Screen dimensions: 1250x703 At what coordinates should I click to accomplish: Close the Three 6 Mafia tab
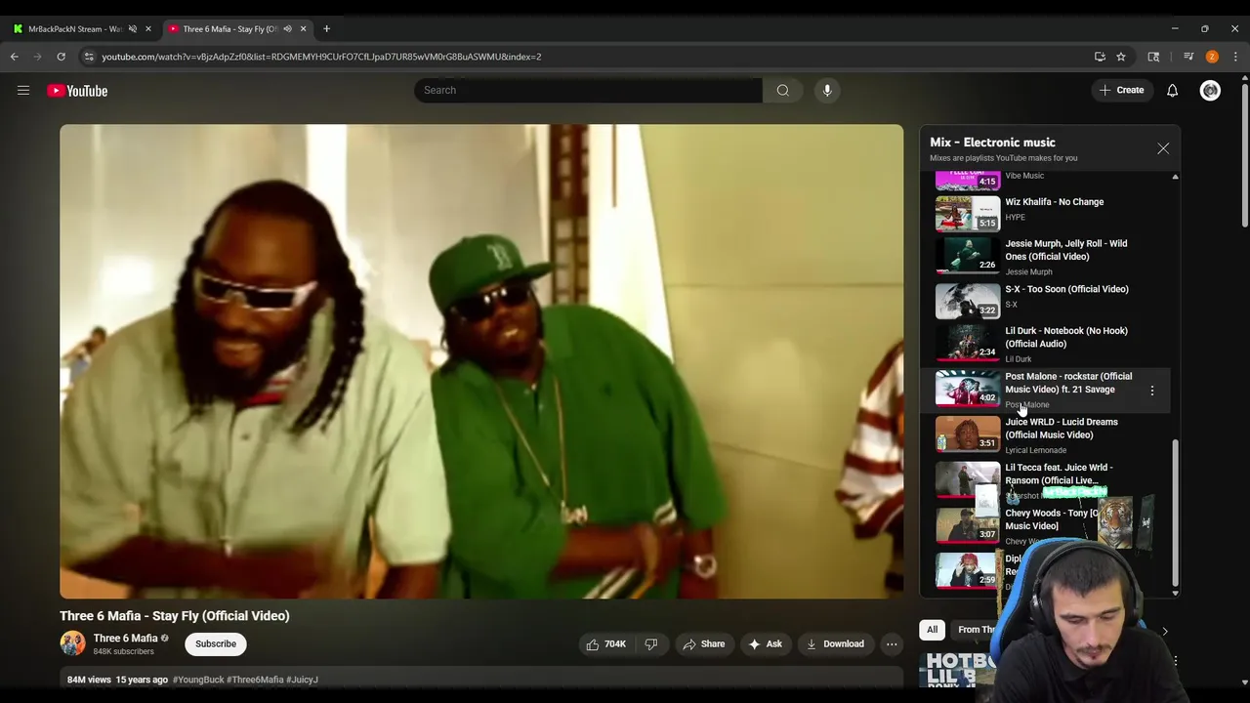303,29
